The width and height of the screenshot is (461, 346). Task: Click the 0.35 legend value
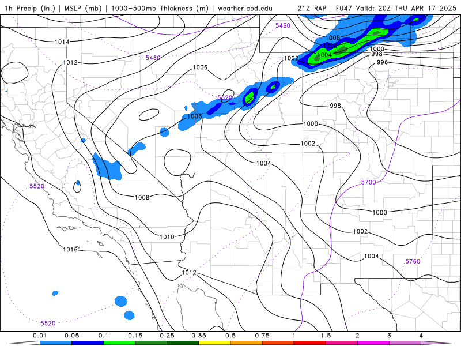point(199,336)
